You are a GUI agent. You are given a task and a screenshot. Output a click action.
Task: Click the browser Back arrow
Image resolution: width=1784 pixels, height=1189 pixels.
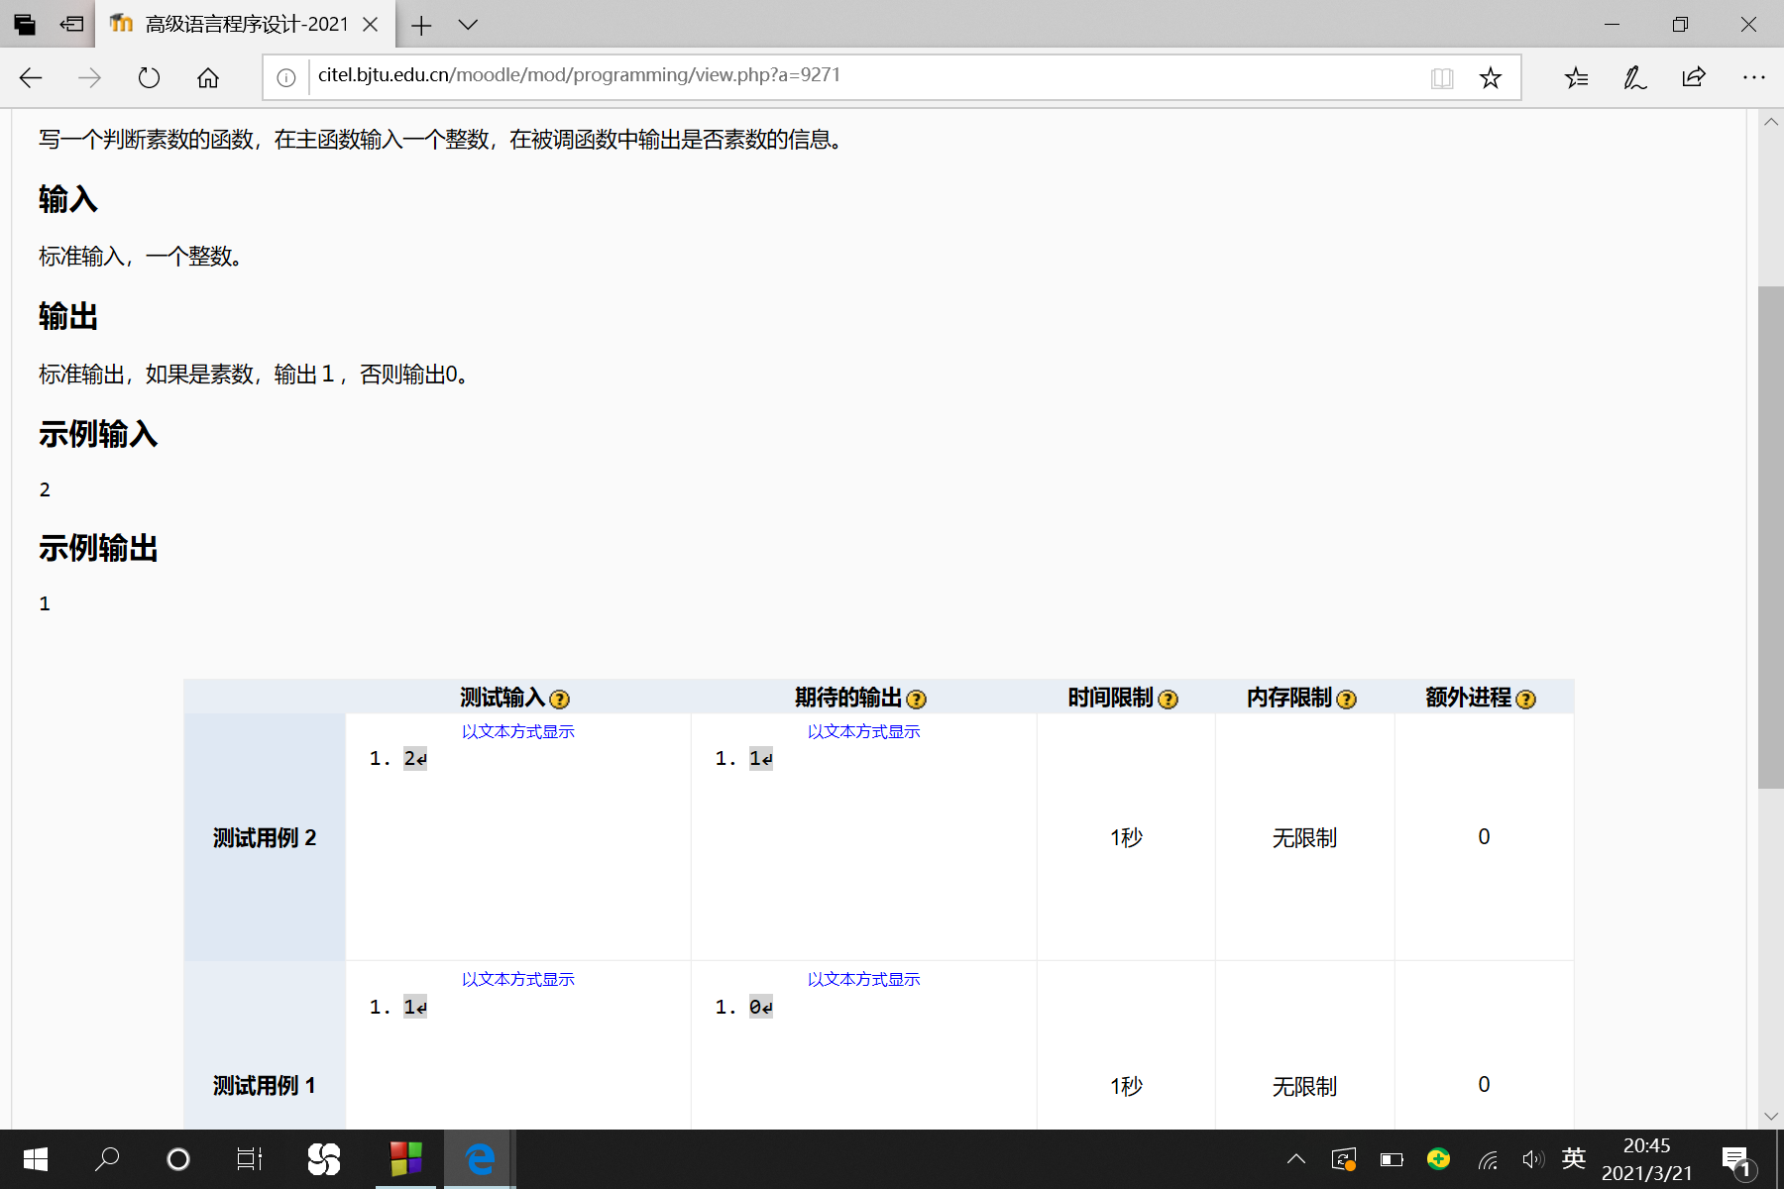(31, 78)
